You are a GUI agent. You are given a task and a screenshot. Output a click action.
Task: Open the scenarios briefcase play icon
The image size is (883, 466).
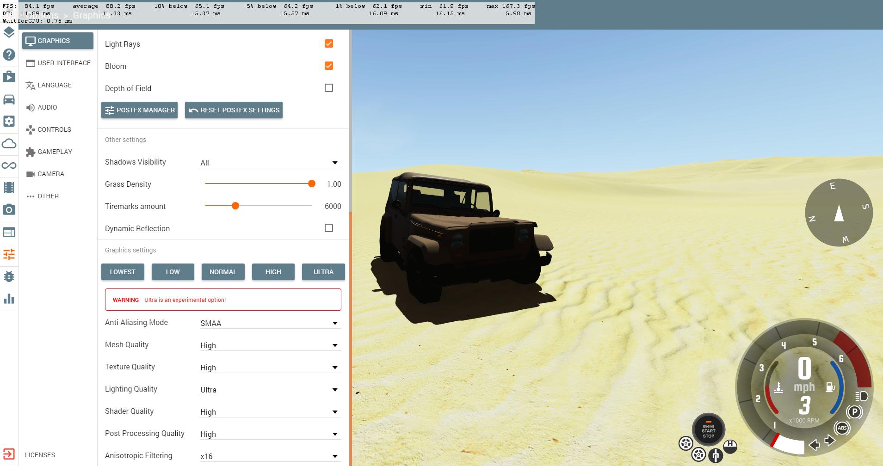pyautogui.click(x=9, y=77)
